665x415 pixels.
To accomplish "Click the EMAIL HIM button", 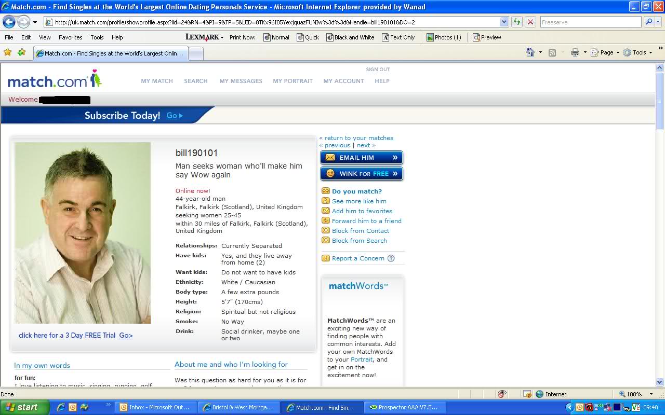I will pyautogui.click(x=362, y=158).
